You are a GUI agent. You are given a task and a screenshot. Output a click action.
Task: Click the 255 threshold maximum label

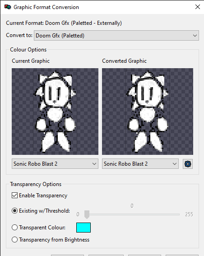pos(189,214)
